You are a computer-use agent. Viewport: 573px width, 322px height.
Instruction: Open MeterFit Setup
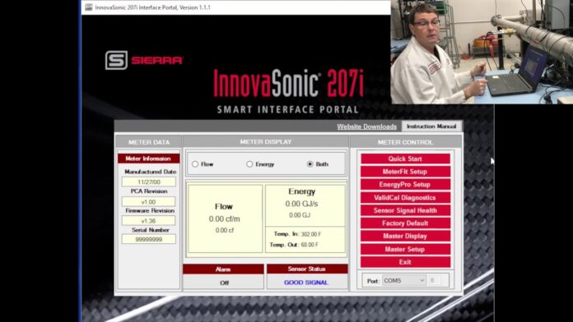[405, 172]
